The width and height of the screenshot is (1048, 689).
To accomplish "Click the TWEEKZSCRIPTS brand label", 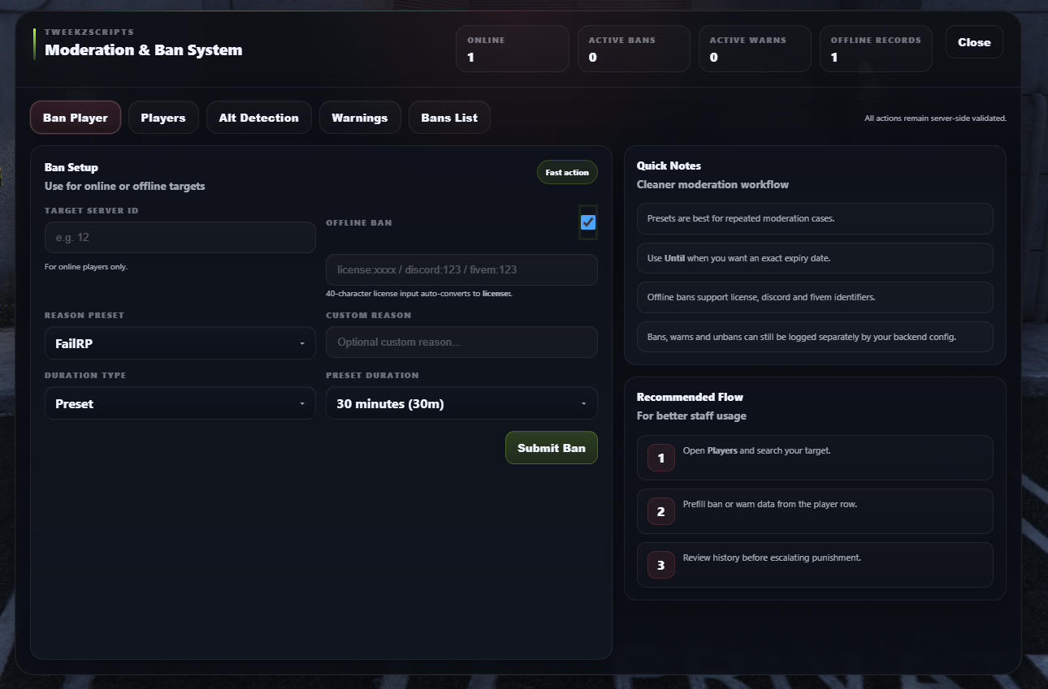I will pos(89,32).
